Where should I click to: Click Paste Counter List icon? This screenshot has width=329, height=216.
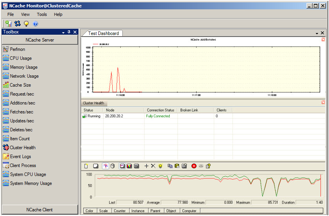(177, 166)
